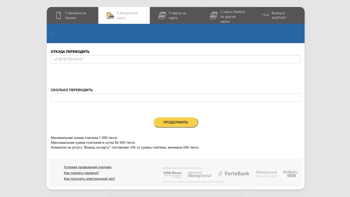Click the yellow "ПРОДОЛЖИТЬ" button
The width and height of the screenshot is (350, 197).
[176, 122]
